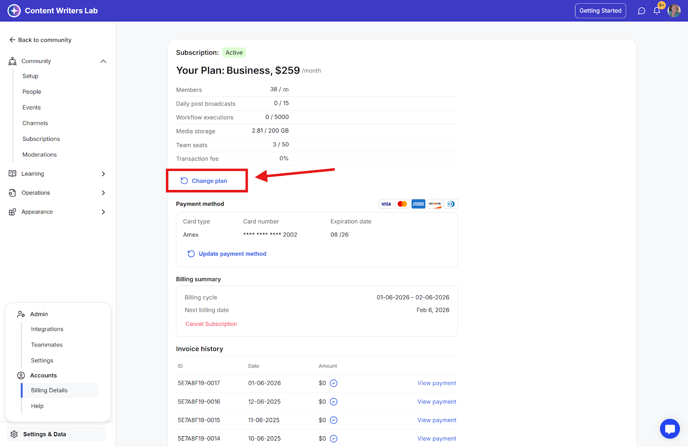Image resolution: width=688 pixels, height=447 pixels.
Task: Click the Content Writers Lab logo icon
Action: point(14,11)
